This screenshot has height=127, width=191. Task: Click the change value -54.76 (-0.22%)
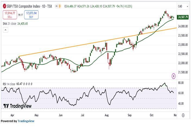124,6
